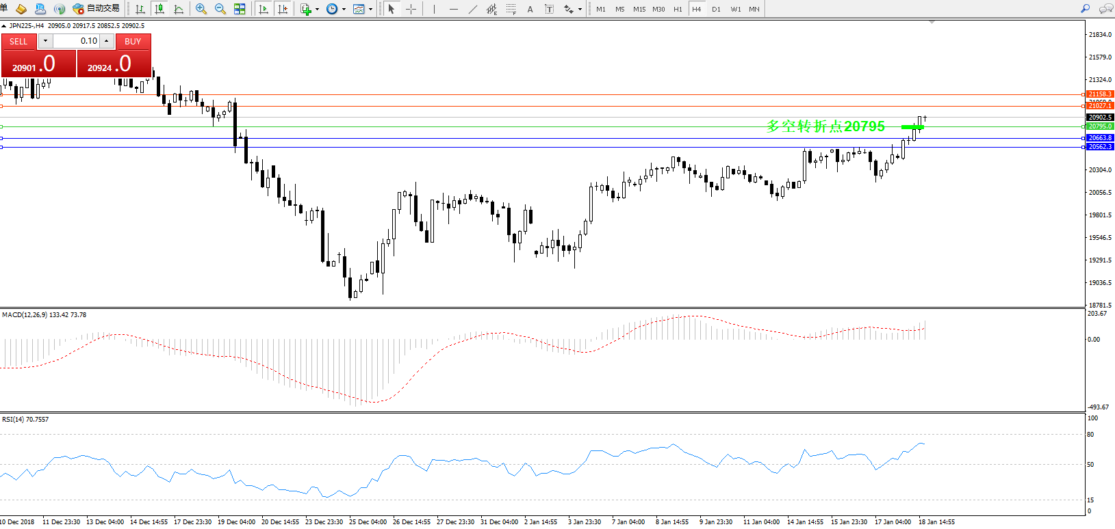The width and height of the screenshot is (1115, 529).
Task: Choose the horizontal line tool
Action: pyautogui.click(x=454, y=9)
